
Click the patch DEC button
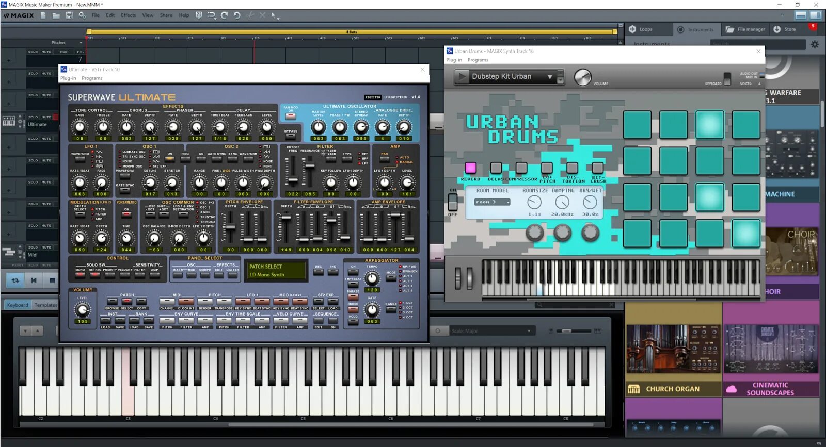pos(319,272)
